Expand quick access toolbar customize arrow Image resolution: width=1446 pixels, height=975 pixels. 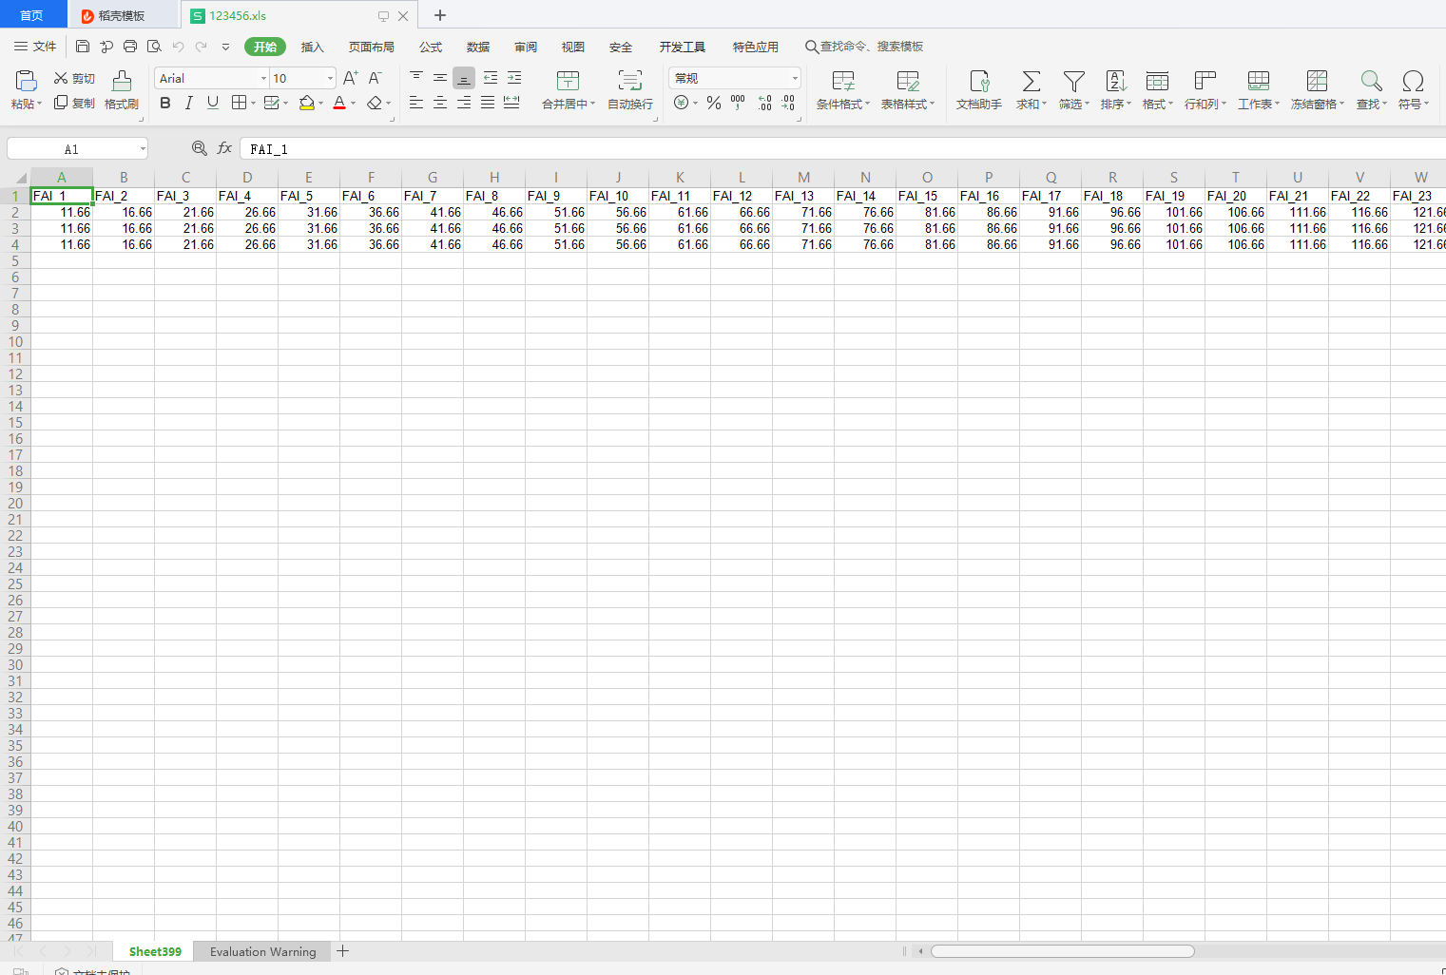tap(225, 47)
